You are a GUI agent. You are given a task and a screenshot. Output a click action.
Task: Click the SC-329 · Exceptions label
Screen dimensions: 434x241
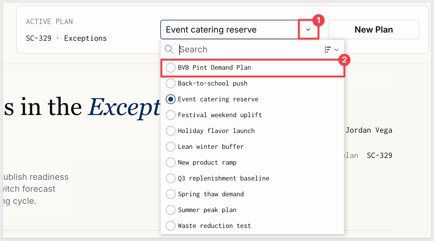[66, 38]
